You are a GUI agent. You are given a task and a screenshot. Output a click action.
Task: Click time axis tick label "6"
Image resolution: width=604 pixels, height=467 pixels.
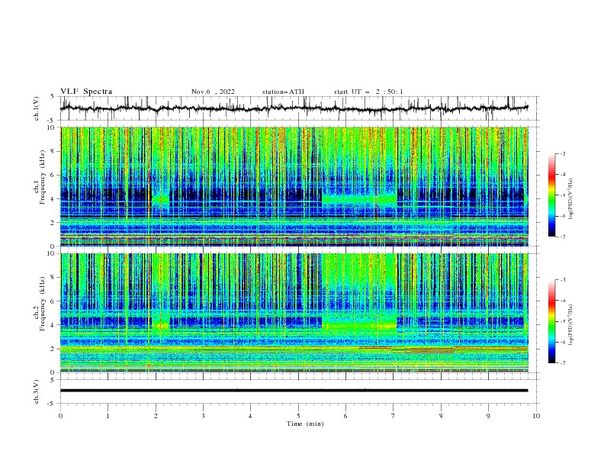point(345,416)
